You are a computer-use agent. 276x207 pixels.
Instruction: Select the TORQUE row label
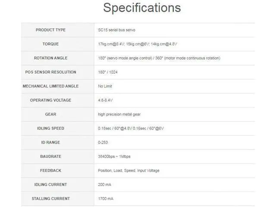[x=51, y=44]
